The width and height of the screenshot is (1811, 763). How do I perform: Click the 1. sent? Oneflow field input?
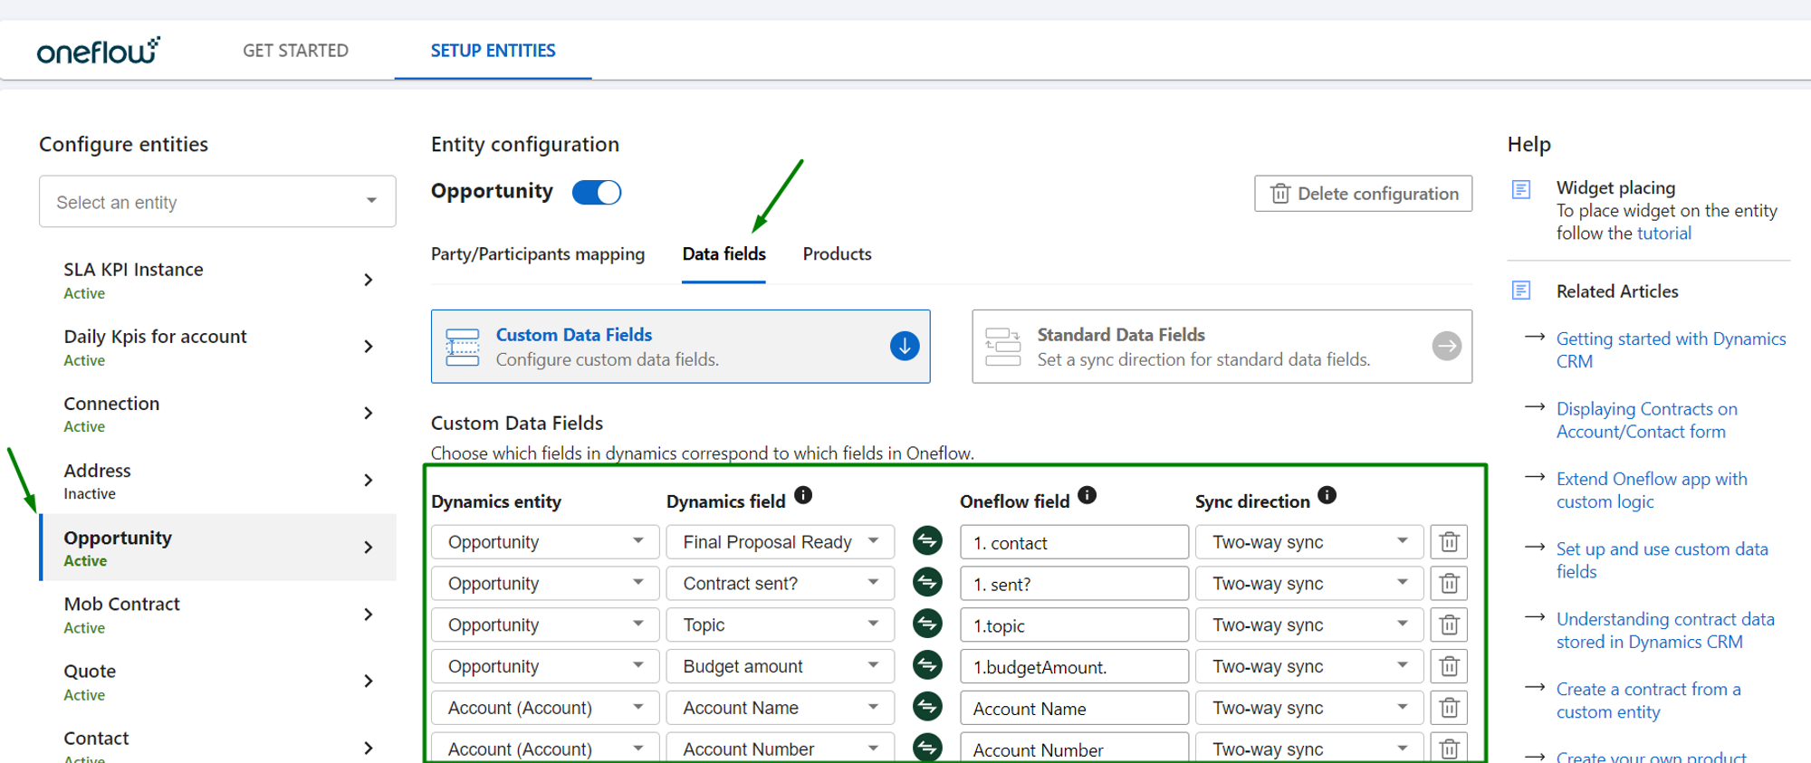(x=1074, y=584)
